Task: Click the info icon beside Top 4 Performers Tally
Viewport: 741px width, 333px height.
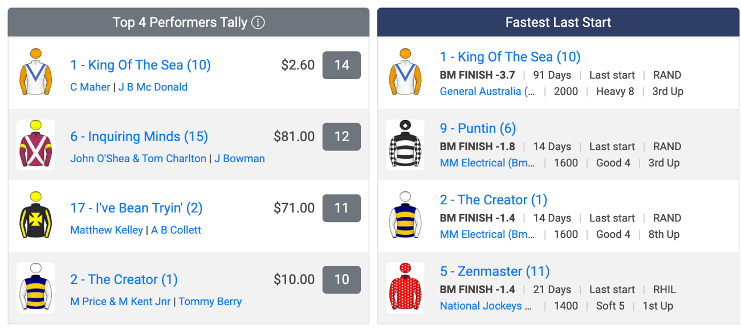Action: tap(258, 23)
